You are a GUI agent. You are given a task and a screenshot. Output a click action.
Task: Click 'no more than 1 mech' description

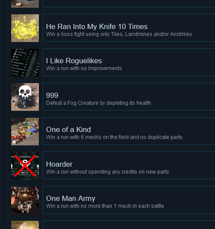point(105,206)
